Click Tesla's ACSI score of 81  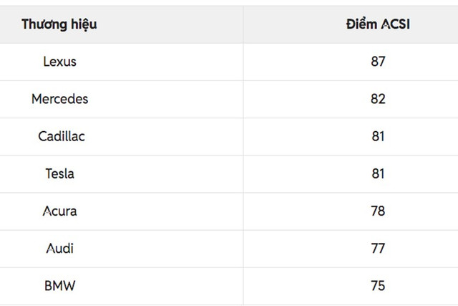click(378, 173)
